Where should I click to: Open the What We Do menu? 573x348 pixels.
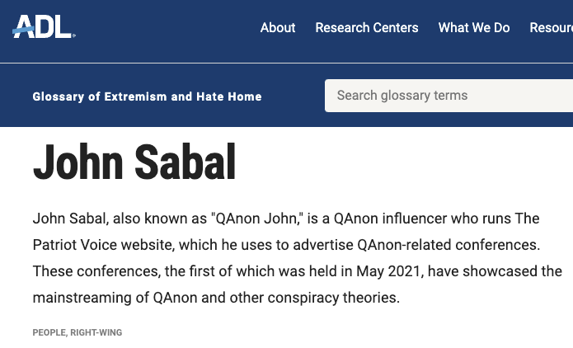(x=474, y=28)
